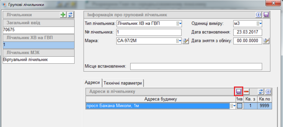Click the Кв.по column header
The image size is (283, 127).
click(264, 99)
